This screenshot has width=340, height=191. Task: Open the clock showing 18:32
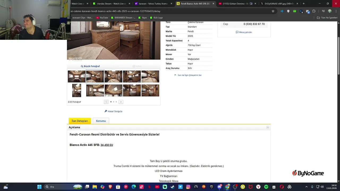point(331,187)
